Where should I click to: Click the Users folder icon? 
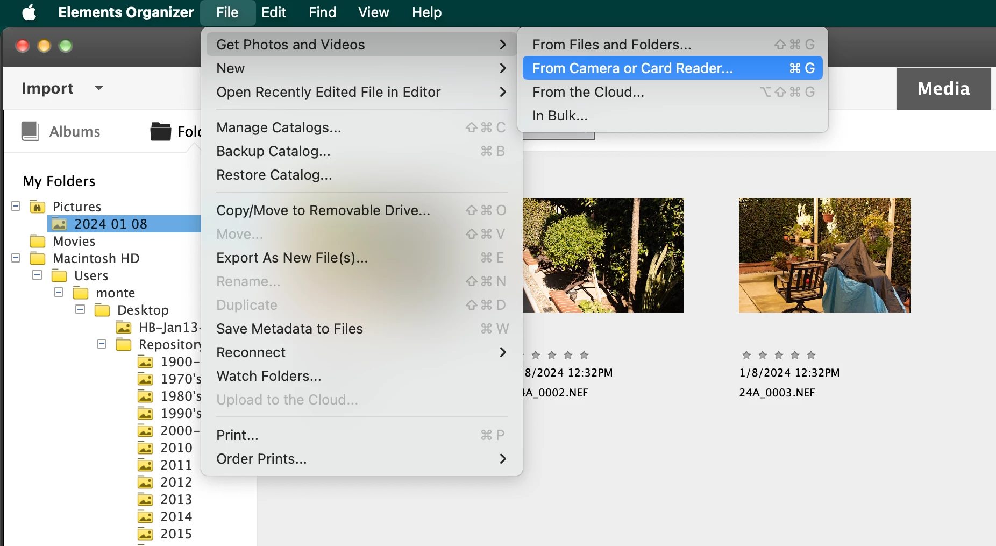(x=59, y=275)
